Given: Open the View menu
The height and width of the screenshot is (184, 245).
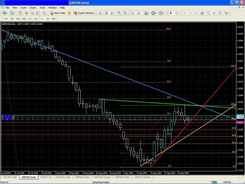Looking at the screenshot, I should pyautogui.click(x=15, y=7).
